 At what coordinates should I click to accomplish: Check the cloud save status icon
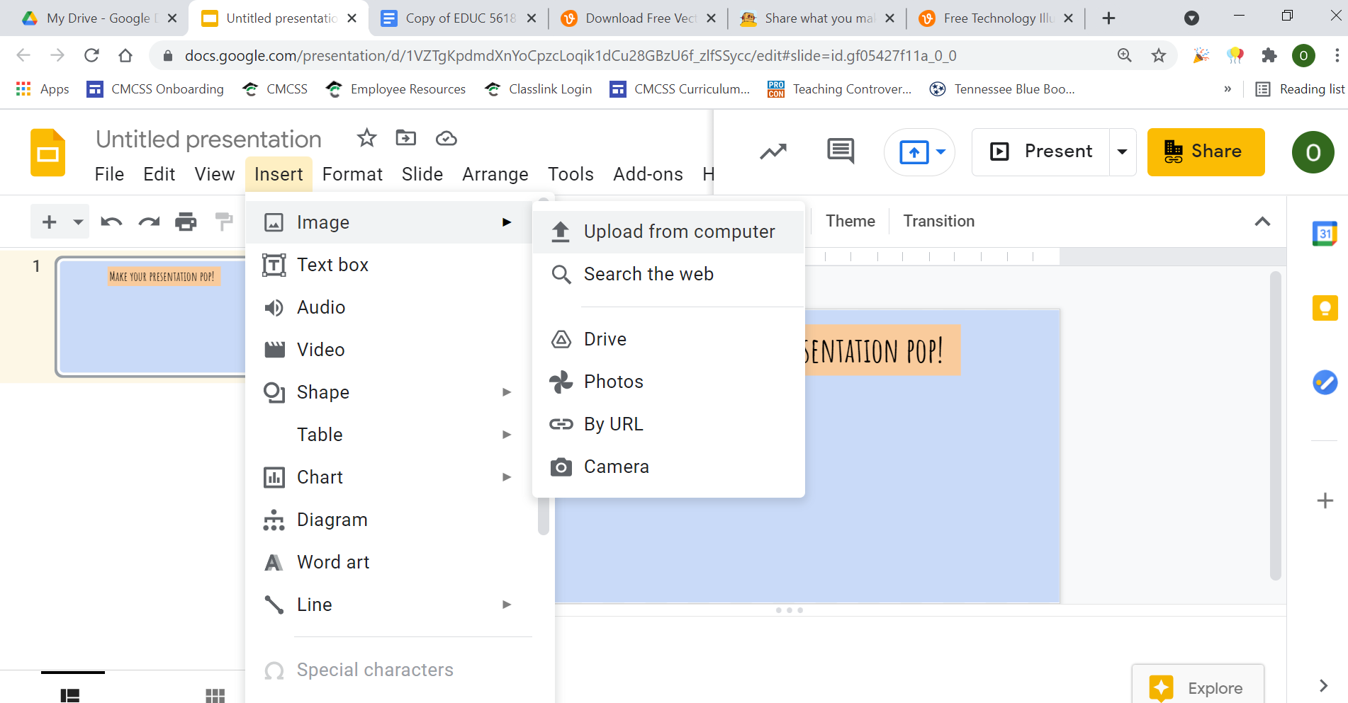(x=446, y=138)
